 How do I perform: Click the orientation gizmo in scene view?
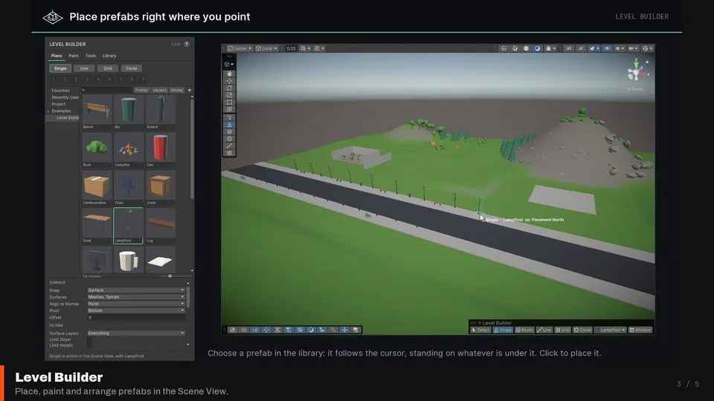click(636, 71)
